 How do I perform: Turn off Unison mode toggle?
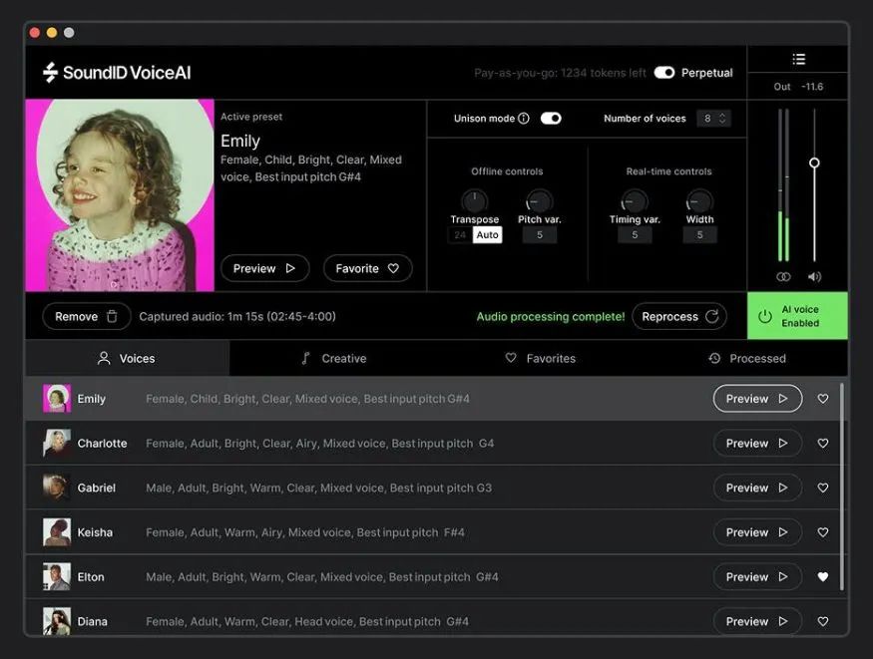pos(551,119)
